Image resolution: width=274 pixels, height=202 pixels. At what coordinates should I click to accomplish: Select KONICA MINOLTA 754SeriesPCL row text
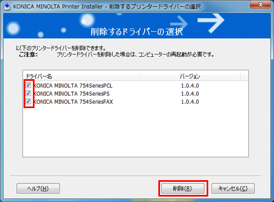click(x=73, y=86)
